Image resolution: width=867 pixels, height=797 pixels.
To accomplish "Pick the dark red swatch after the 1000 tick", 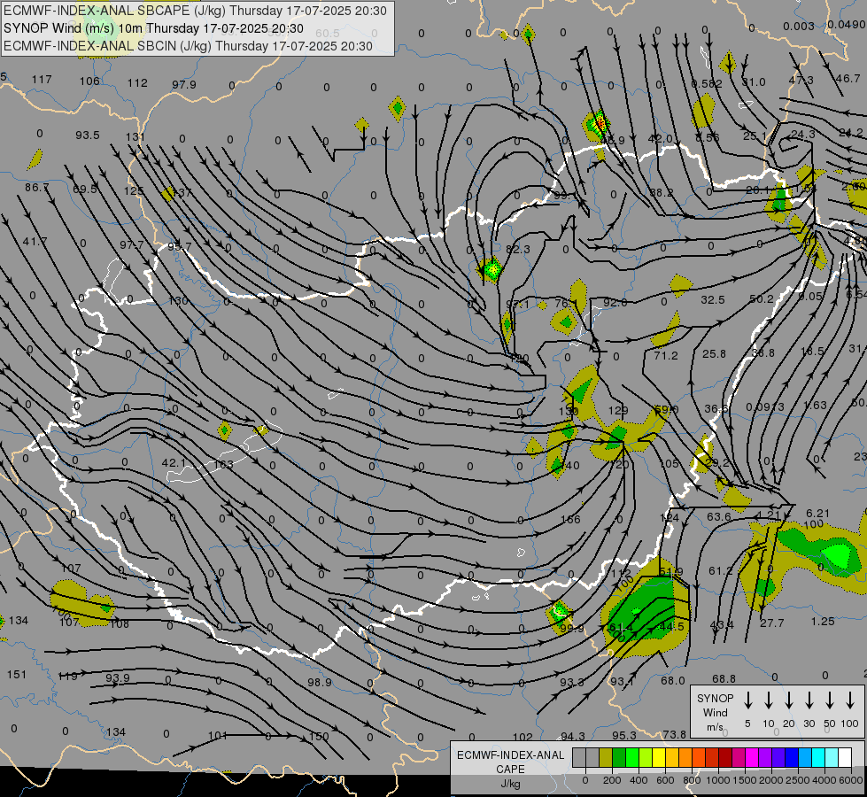I will (x=725, y=758).
